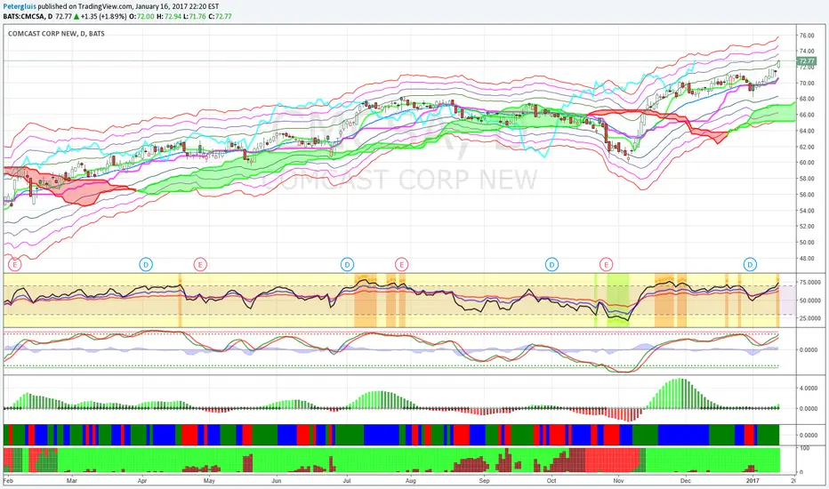The width and height of the screenshot is (829, 489).
Task: Click the 60.00 price axis label
Action: (807, 163)
